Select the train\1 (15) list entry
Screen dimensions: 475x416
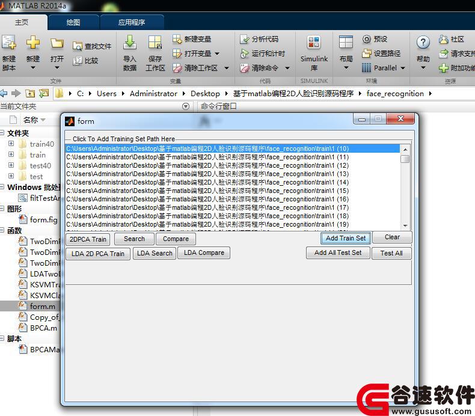click(233, 191)
